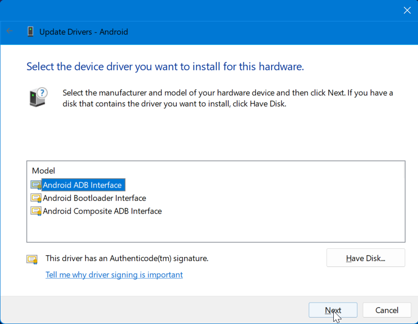Click the dialog heading about selecting device driver
Viewport: 418px width, 324px height.
click(x=164, y=67)
